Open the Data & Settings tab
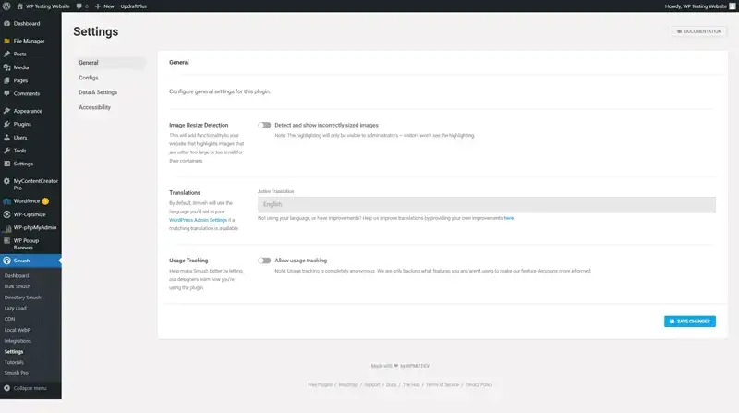Viewport: 739px width, 413px height. pyautogui.click(x=98, y=92)
